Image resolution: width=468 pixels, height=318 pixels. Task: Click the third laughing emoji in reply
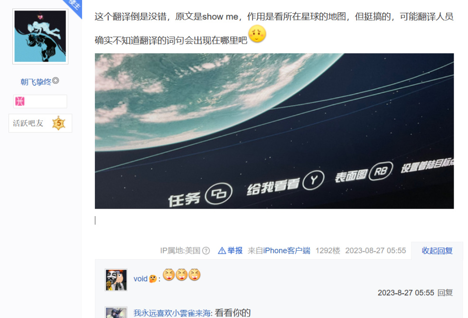[194, 274]
